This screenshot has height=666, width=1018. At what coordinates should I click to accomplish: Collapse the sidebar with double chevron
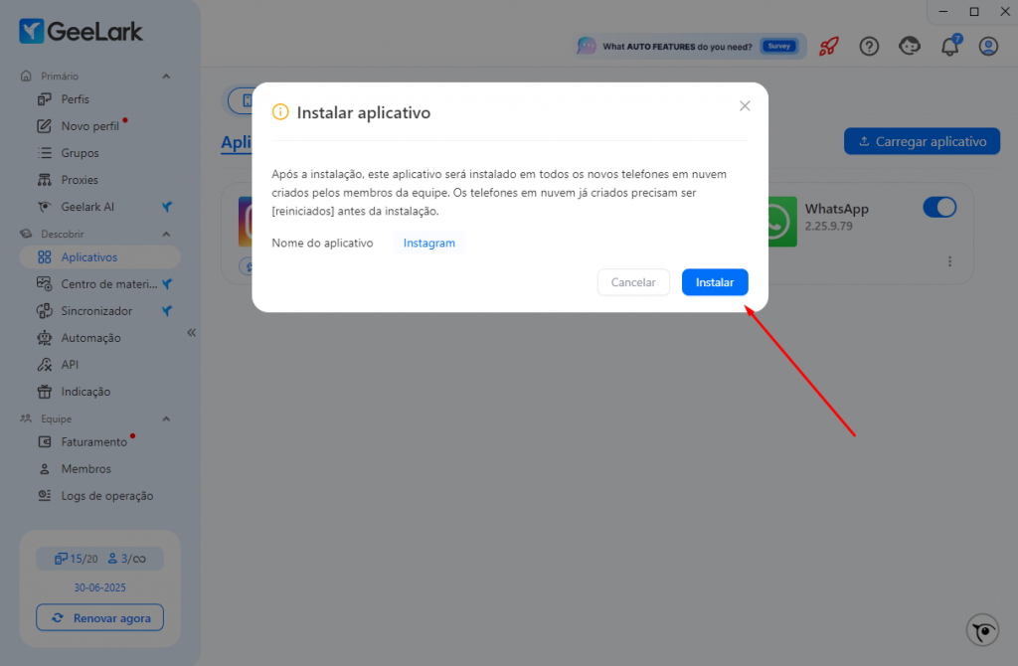[192, 332]
